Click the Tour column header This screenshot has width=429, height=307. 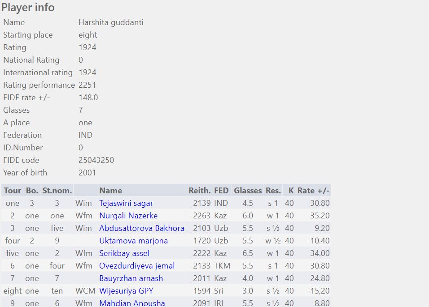[13, 191]
